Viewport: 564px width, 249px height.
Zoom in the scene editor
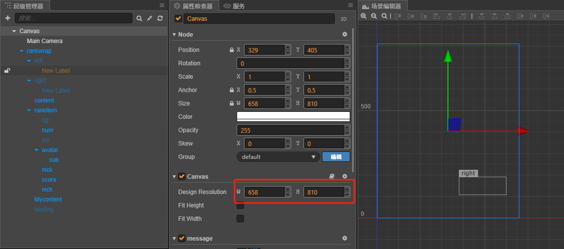tap(364, 16)
